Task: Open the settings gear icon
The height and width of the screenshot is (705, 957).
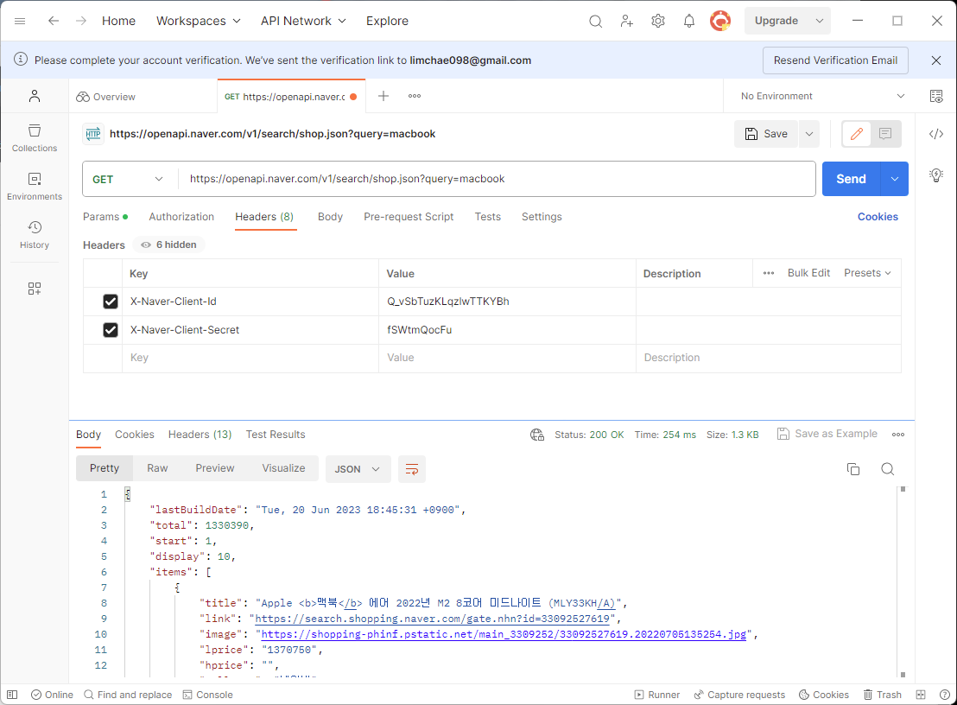Action: [658, 22]
